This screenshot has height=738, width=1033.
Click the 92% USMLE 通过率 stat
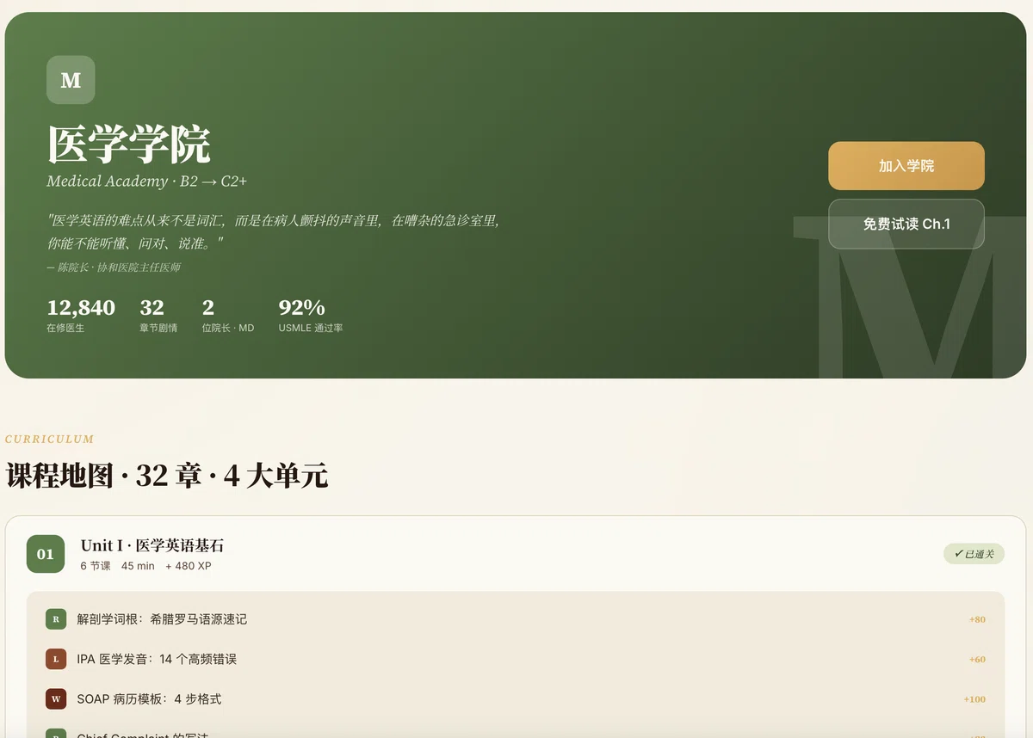311,315
